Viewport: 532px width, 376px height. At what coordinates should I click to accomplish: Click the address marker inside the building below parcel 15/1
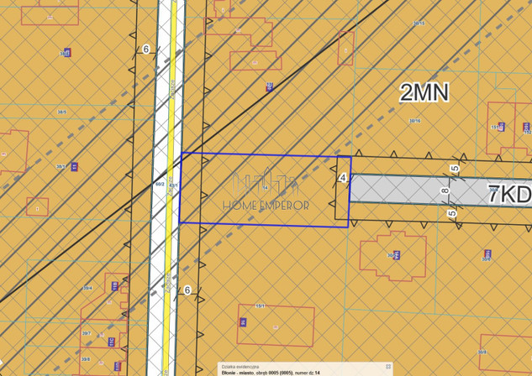point(243,321)
